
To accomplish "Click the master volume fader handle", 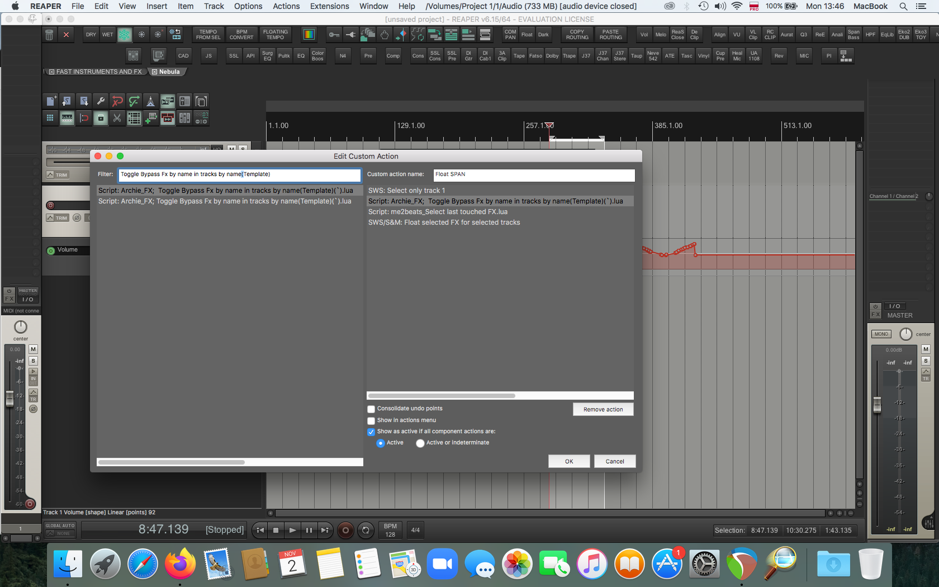I will [877, 405].
